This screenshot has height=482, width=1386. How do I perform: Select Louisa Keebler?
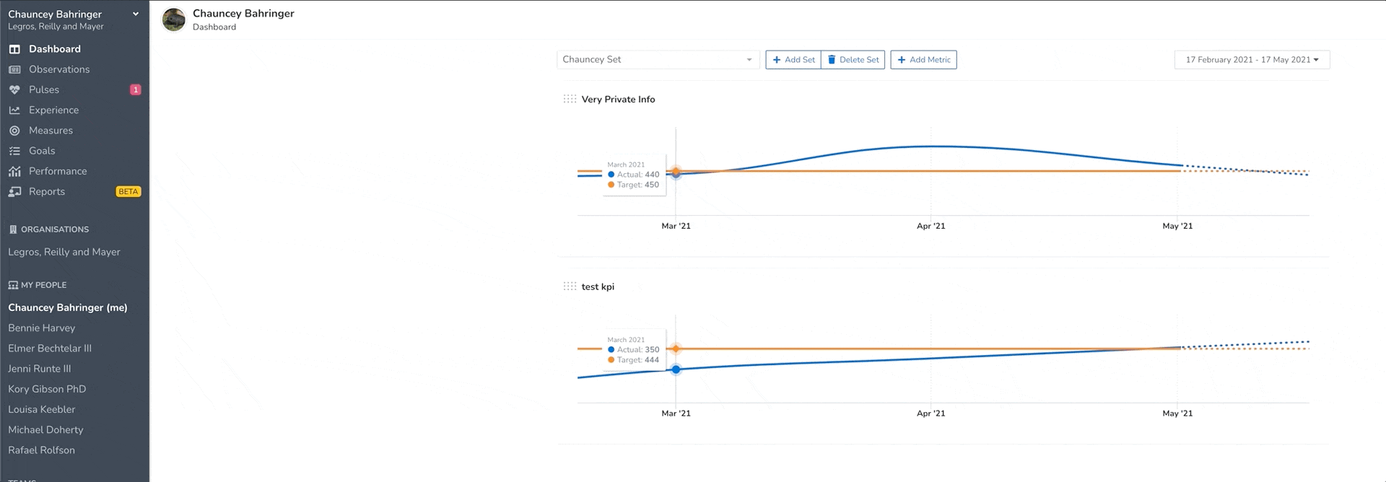pos(42,409)
